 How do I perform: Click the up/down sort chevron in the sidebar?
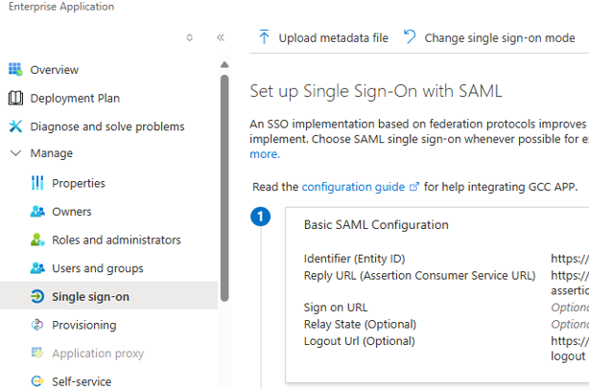click(189, 37)
